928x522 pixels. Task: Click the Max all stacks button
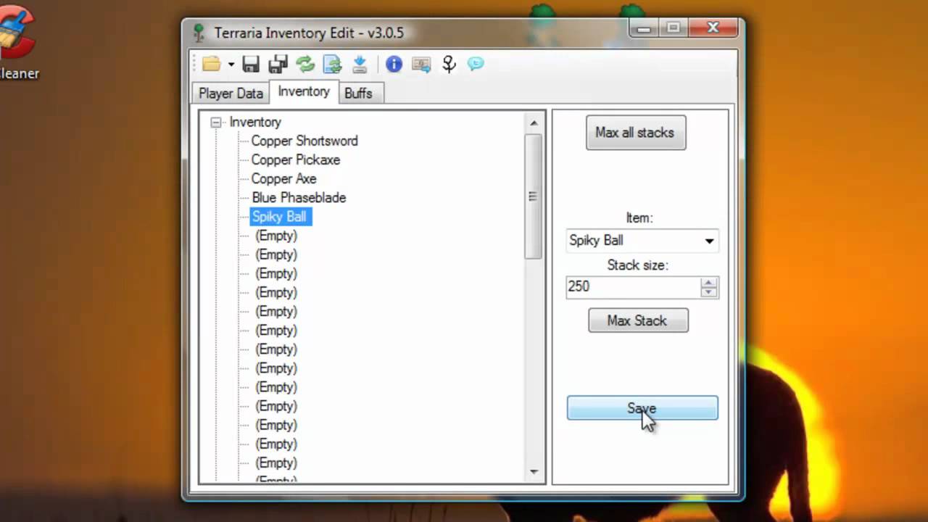coord(636,133)
